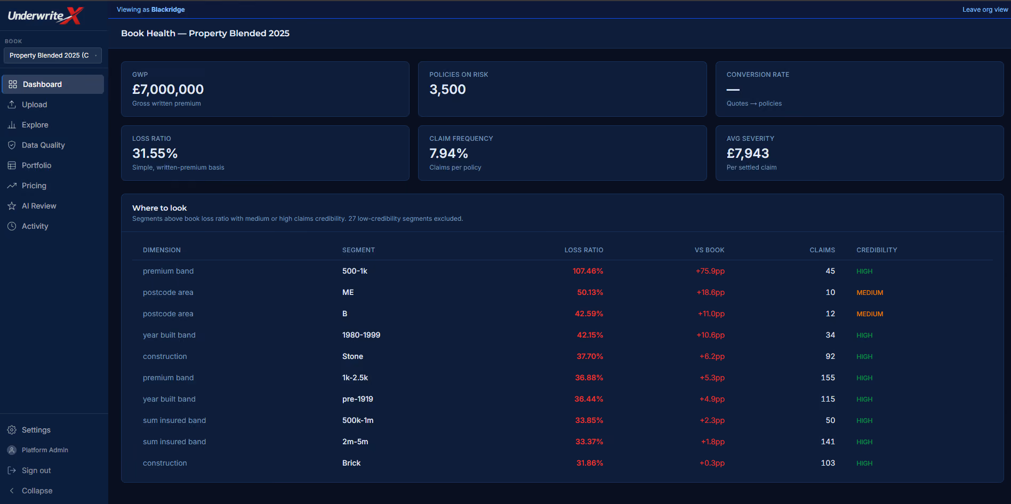
Task: Click the Platform Admin avatar icon
Action: (12, 450)
